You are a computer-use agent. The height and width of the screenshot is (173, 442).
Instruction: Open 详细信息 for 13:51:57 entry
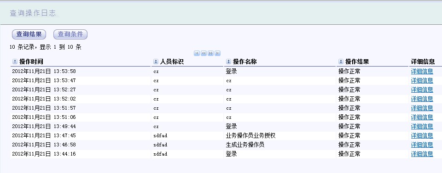click(x=422, y=108)
